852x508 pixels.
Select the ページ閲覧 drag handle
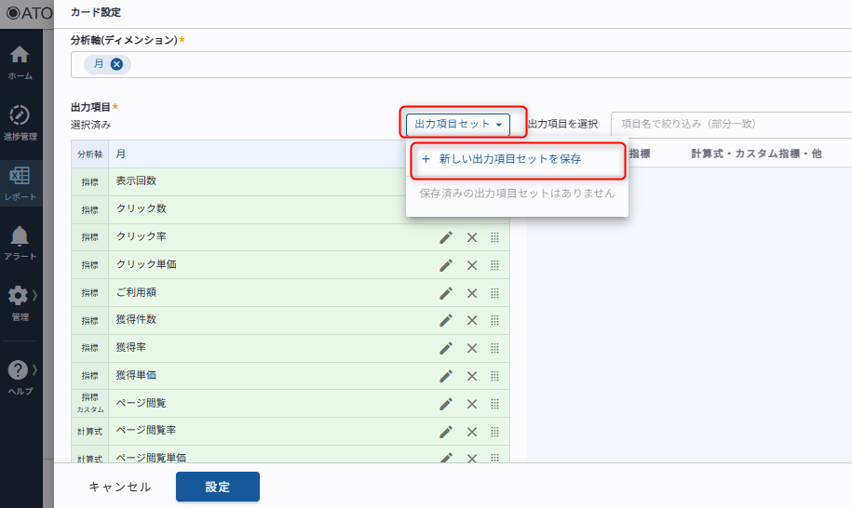tap(494, 404)
